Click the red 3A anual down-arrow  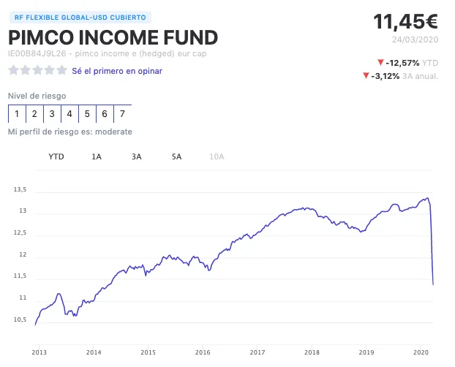tap(365, 76)
